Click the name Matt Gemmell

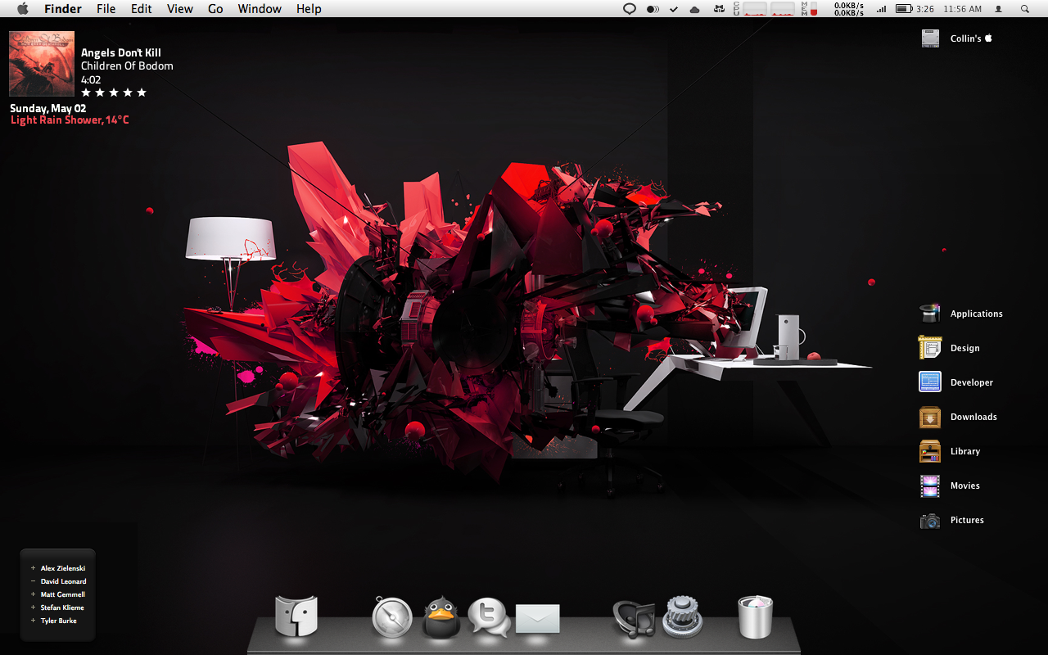63,594
